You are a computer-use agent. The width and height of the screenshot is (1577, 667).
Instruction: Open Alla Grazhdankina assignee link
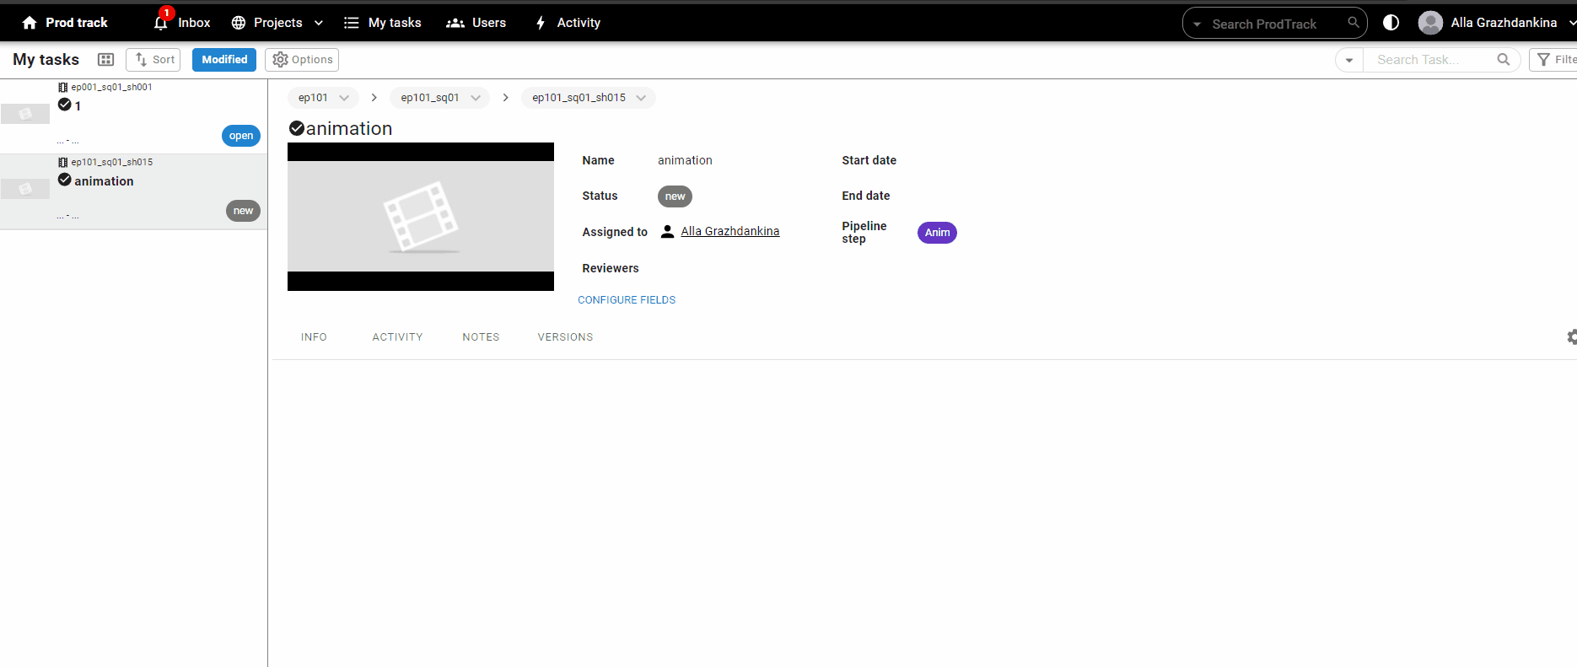(x=729, y=231)
